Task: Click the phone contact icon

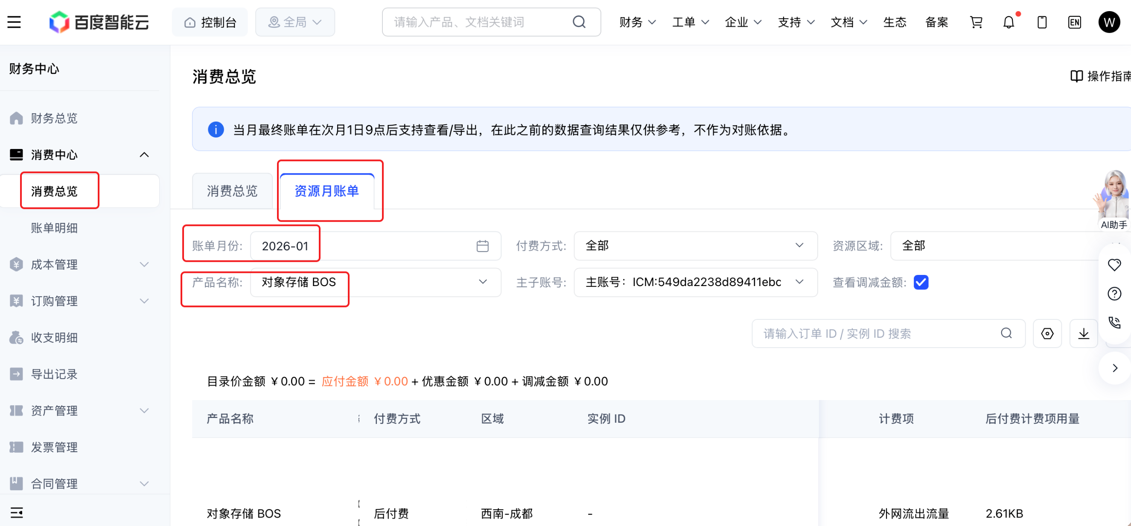Action: click(1114, 323)
